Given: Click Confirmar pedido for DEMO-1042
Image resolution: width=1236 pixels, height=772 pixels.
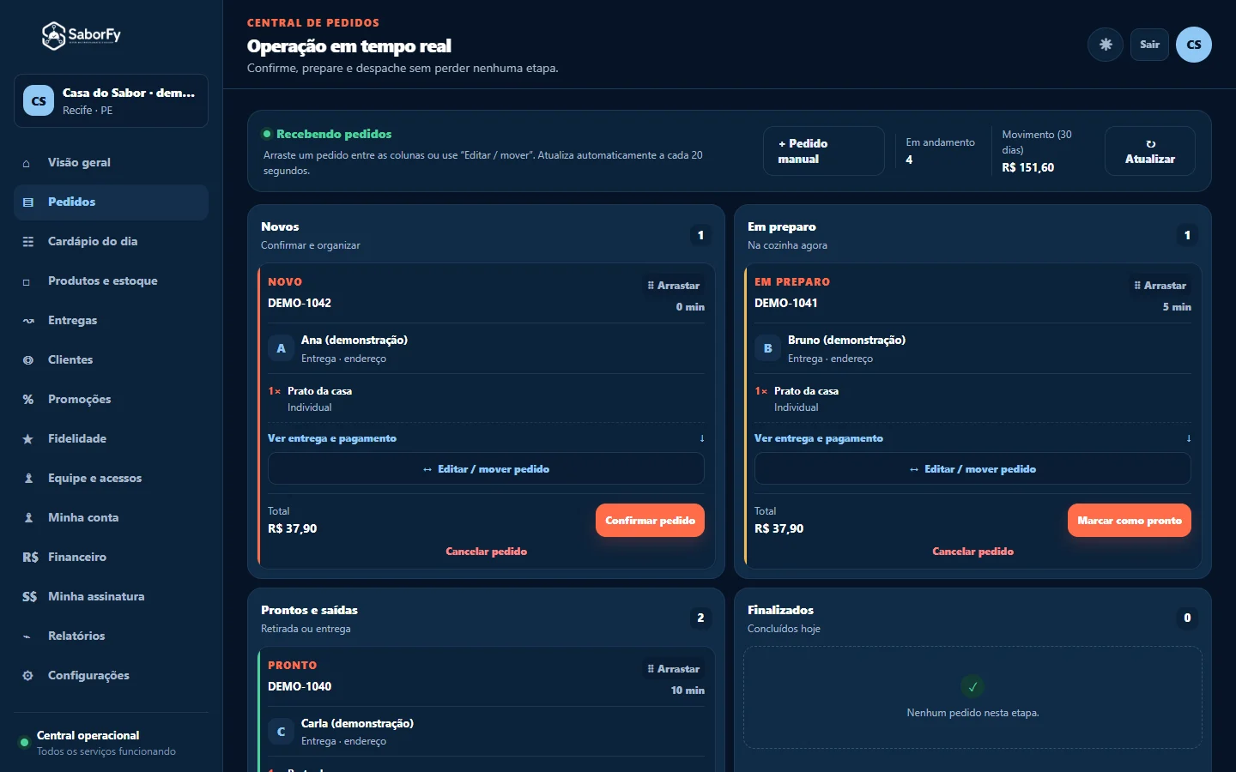Looking at the screenshot, I should pos(650,521).
